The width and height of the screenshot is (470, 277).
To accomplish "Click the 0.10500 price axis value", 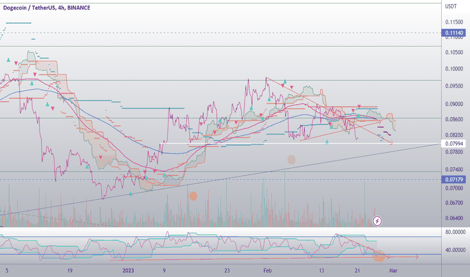I will click(x=454, y=52).
